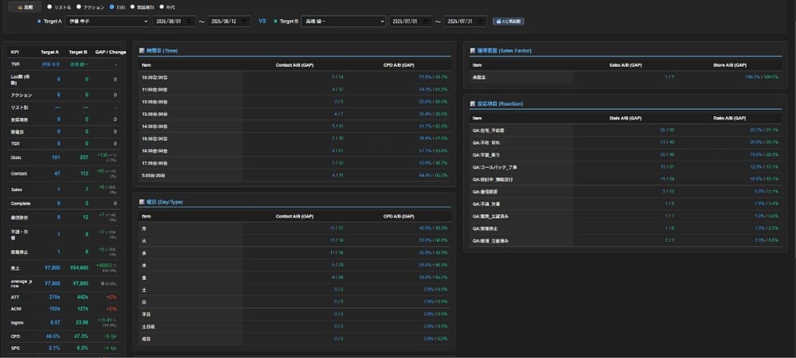This screenshot has width=796, height=358.
Task: Open calendar picker for 2026/08/12 date
Action: pos(244,21)
